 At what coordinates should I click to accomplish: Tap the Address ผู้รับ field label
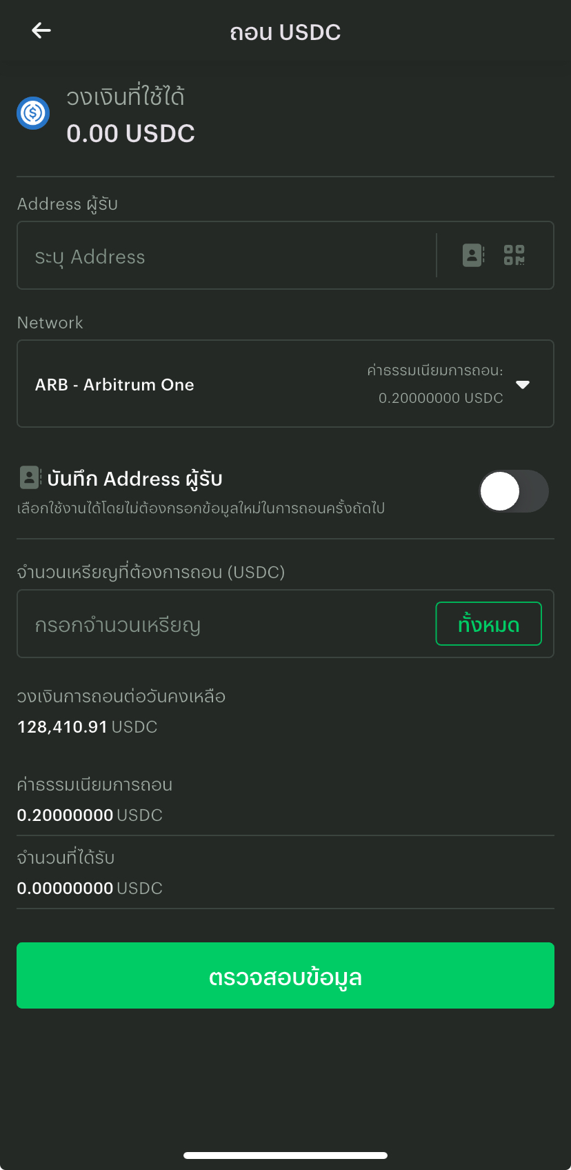pyautogui.click(x=68, y=204)
